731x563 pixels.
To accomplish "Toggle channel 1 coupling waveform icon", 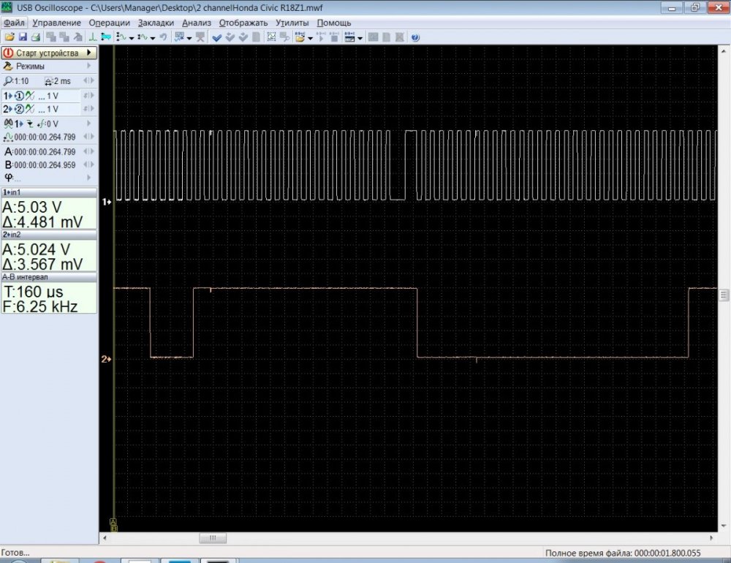I will tap(30, 96).
